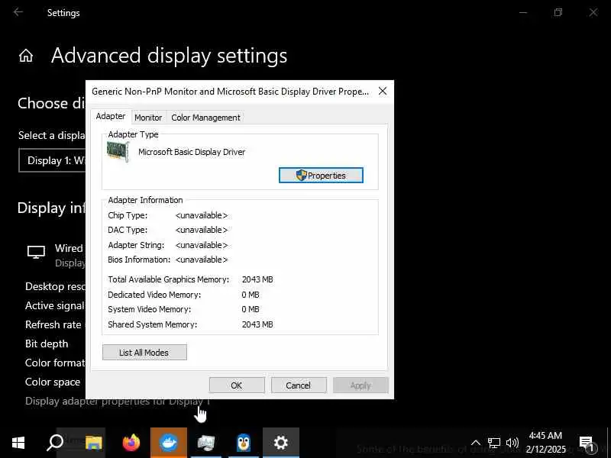Open Docker Desktop whale icon in taskbar
Screen dimensions: 611x458
pos(169,443)
